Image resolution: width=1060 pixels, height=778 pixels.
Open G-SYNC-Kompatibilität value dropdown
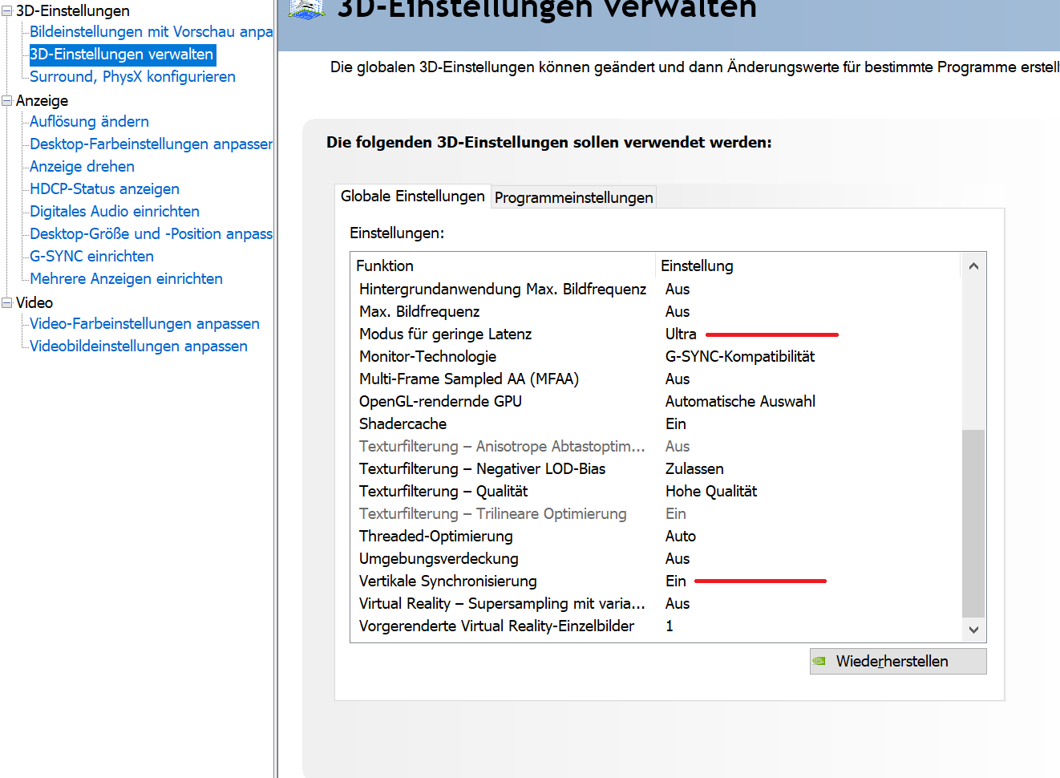740,356
